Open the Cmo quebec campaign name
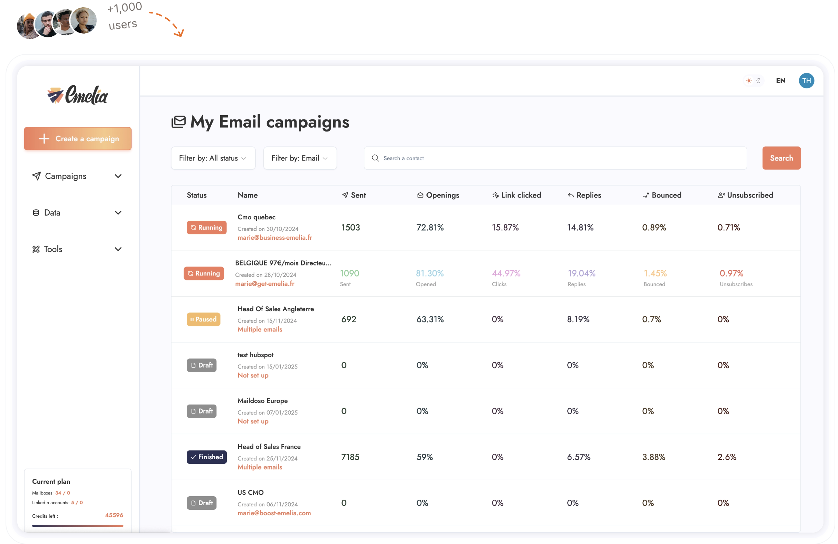The height and width of the screenshot is (544, 838). (x=257, y=217)
